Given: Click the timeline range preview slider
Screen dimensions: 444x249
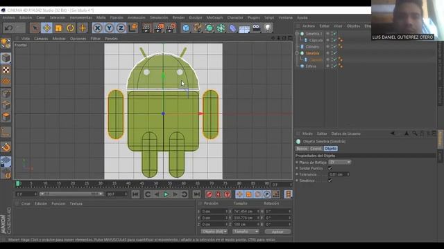Looking at the screenshot, I should click(71, 194).
